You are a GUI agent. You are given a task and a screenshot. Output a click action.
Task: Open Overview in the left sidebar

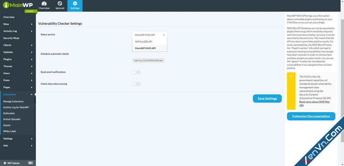(x=9, y=17)
